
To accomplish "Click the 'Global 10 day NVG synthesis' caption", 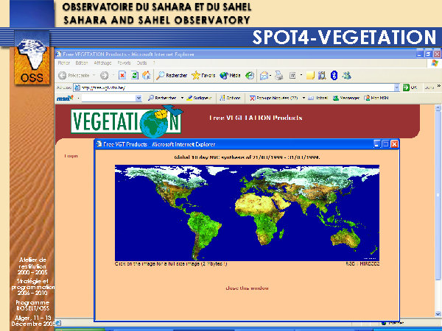I will click(x=247, y=157).
